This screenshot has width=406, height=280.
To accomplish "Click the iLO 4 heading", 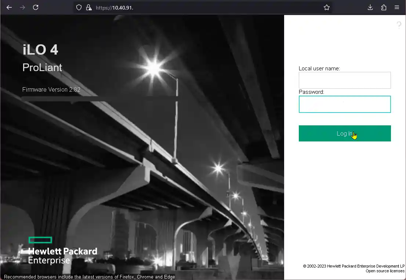I will 40,49.
